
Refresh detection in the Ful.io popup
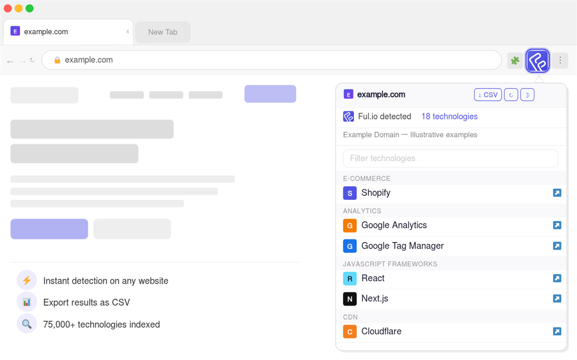tap(511, 95)
